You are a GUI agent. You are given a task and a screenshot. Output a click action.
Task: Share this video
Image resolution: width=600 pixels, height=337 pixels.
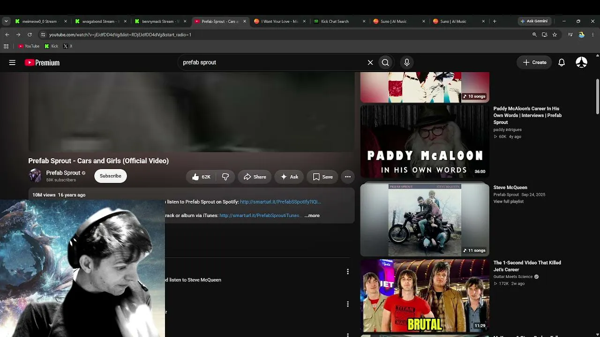tap(255, 177)
